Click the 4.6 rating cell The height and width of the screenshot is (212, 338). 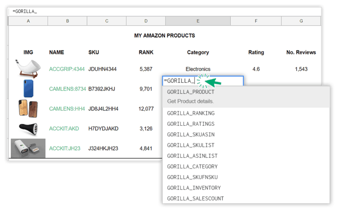pos(256,69)
